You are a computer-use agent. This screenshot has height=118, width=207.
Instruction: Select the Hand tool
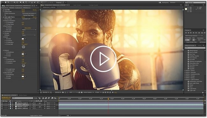(x=6, y=2)
